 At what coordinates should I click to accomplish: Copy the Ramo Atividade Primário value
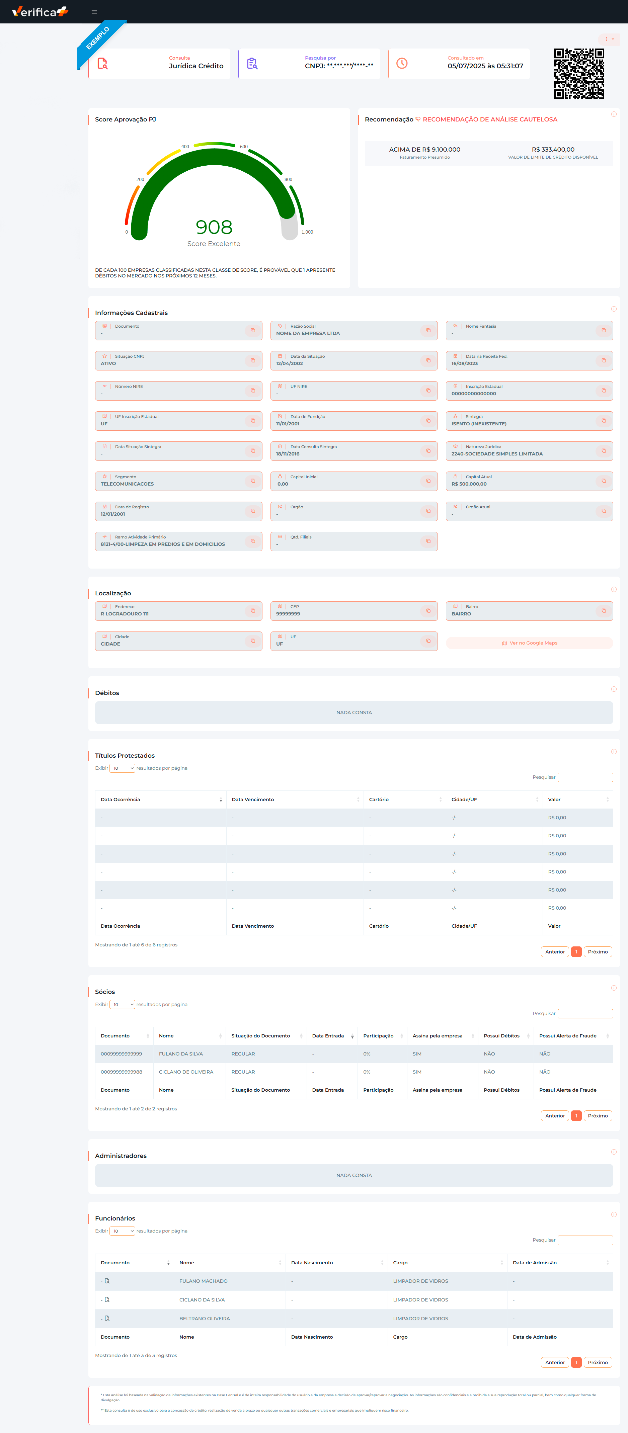(252, 541)
